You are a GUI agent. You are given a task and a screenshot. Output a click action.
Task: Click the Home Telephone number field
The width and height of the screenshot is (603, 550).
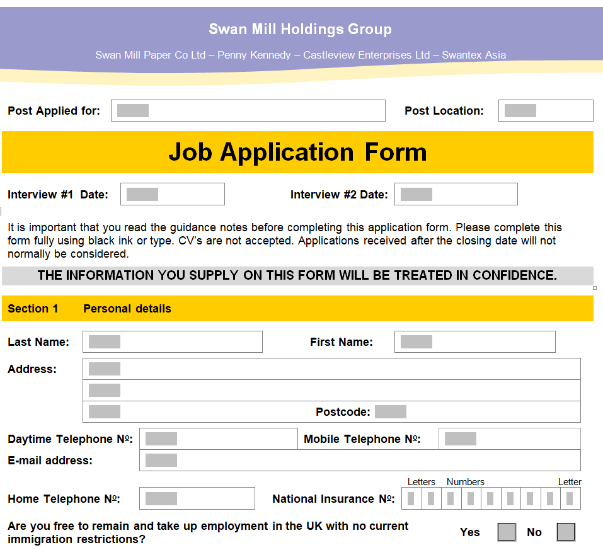coord(197,499)
